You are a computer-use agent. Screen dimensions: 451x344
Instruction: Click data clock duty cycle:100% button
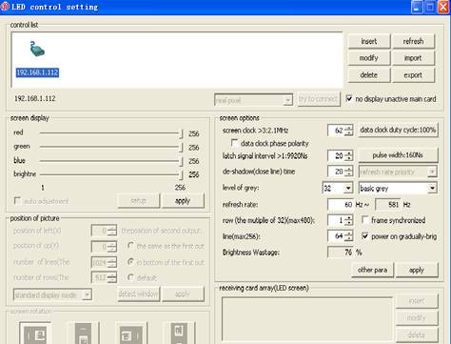[398, 130]
